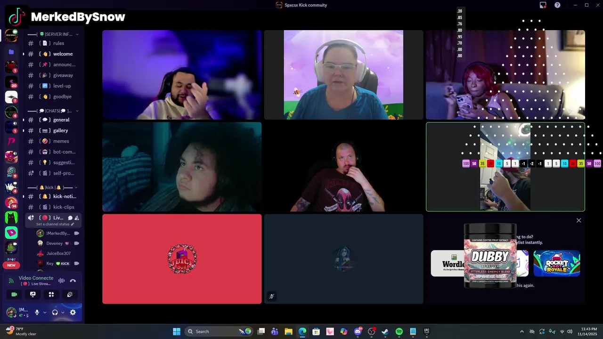The image size is (603, 339).
Task: Open the green D logo server
Action: pos(11,233)
